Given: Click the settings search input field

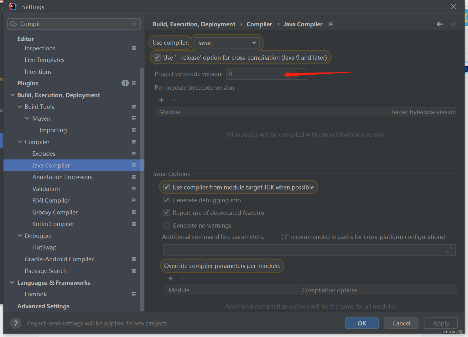Looking at the screenshot, I should (x=74, y=24).
